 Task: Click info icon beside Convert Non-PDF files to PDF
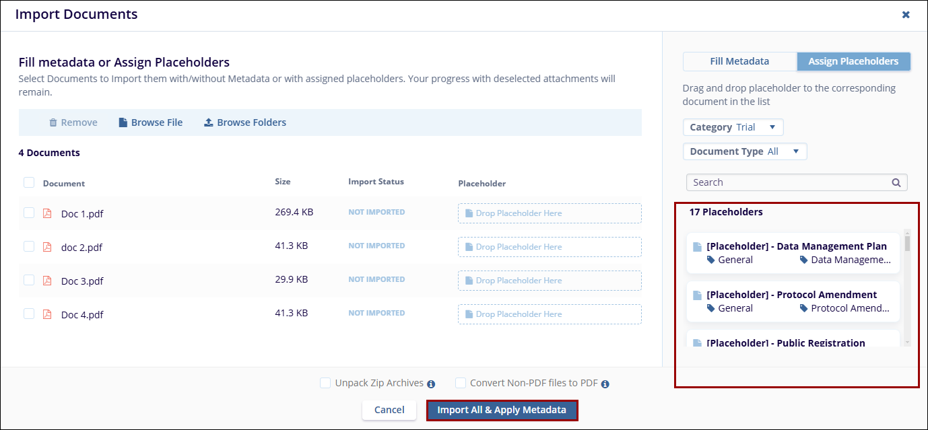[605, 384]
